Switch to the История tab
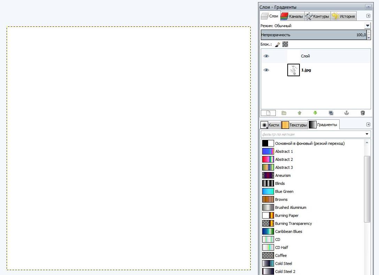379x275 pixels. [x=343, y=16]
